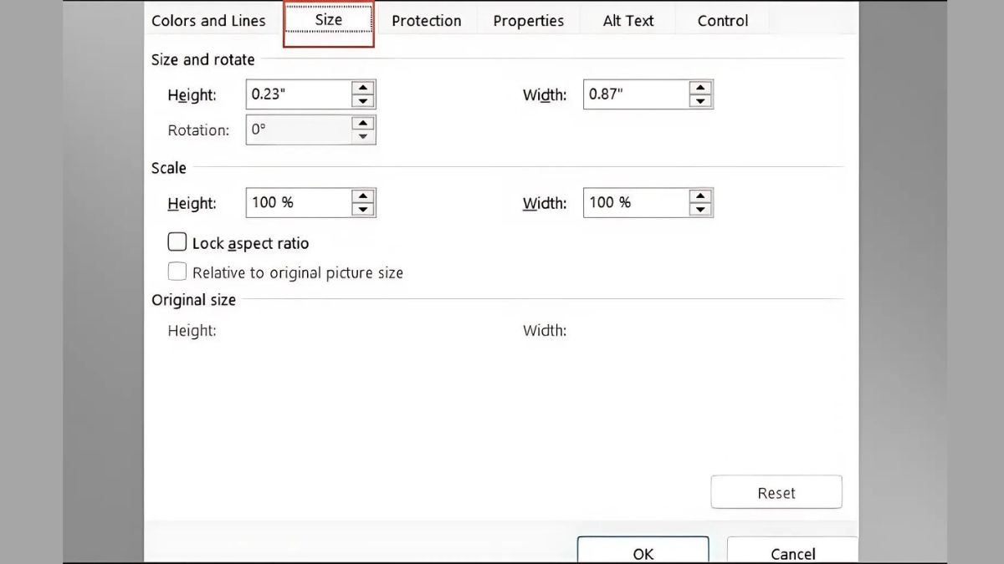Open the Protection tab
The image size is (1004, 564).
pos(426,21)
